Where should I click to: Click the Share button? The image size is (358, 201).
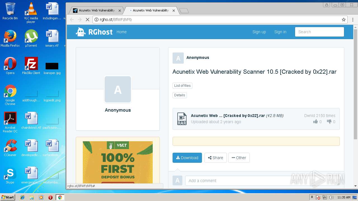(216, 158)
